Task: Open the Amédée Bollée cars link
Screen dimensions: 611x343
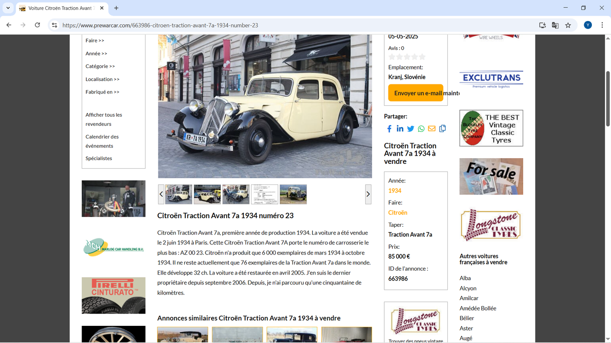Action: [x=478, y=308]
